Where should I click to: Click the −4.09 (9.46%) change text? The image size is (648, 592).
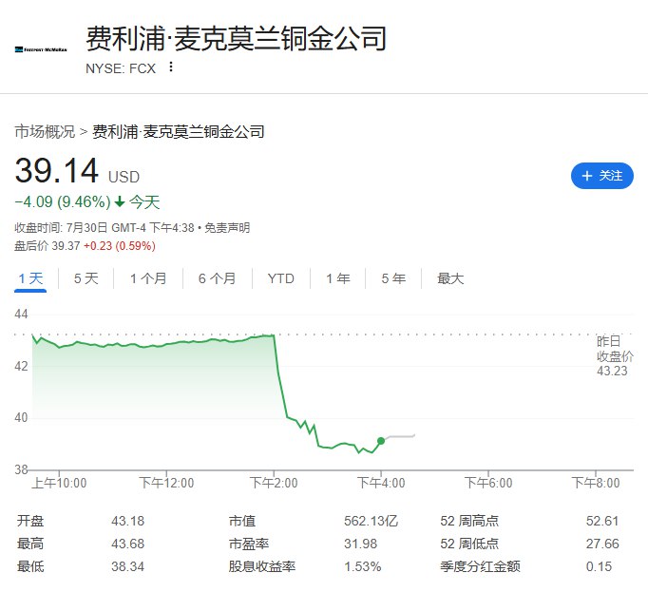coord(63,202)
